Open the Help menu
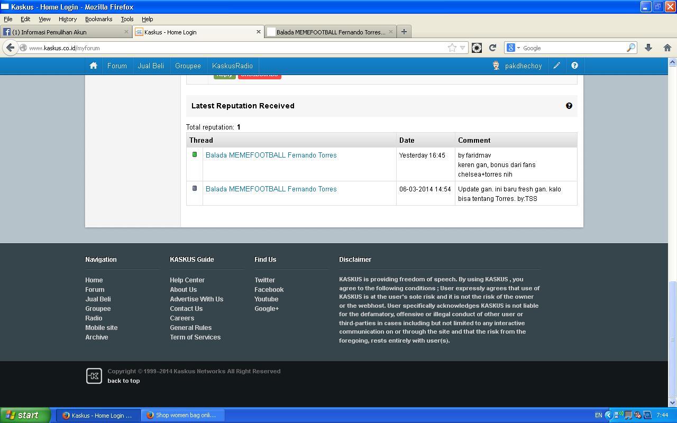 pyautogui.click(x=148, y=19)
